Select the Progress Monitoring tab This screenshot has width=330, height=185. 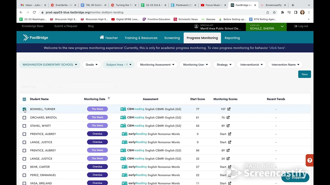[x=202, y=38]
